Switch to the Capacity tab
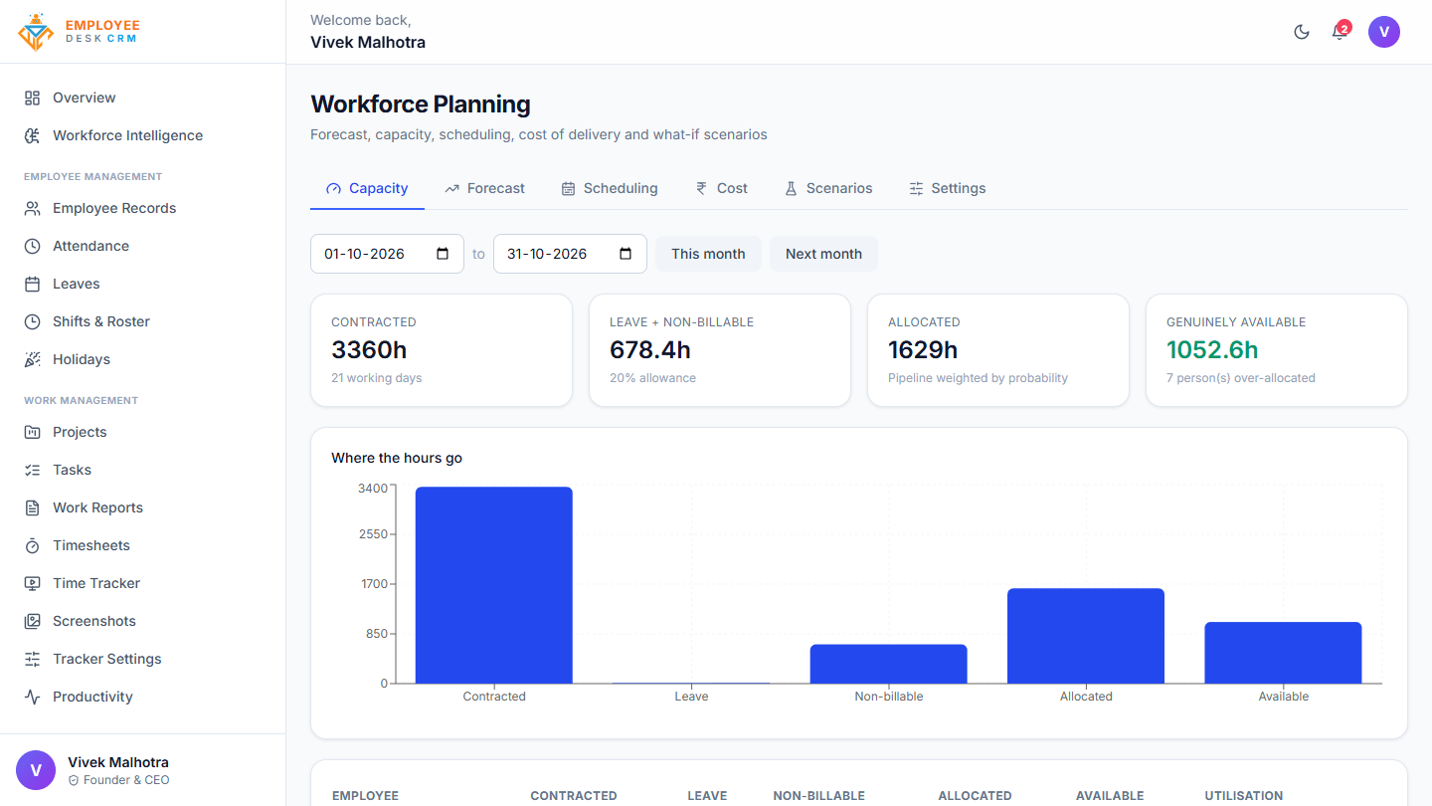This screenshot has height=806, width=1432. coord(367,188)
